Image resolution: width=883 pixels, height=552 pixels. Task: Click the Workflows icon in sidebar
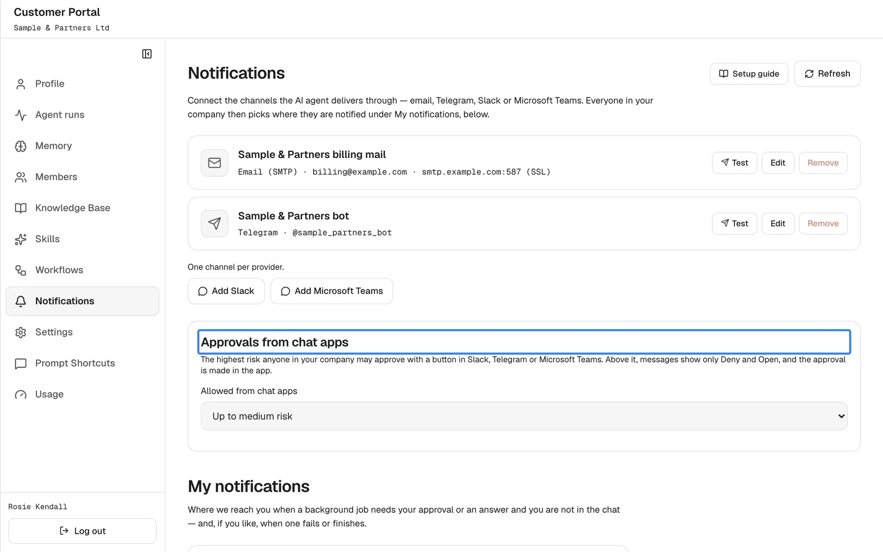tap(21, 270)
